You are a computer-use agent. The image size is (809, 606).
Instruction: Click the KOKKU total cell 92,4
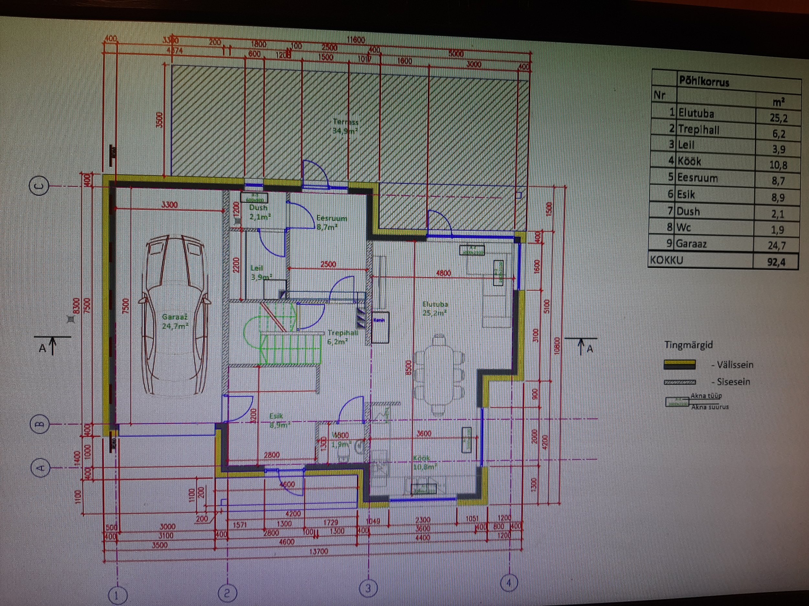click(x=776, y=262)
